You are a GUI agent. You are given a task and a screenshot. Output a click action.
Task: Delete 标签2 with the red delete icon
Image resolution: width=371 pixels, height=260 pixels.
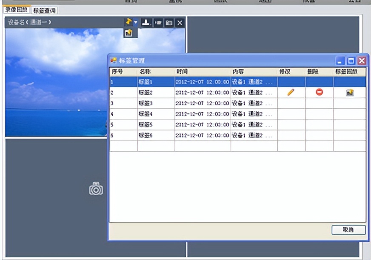[319, 92]
